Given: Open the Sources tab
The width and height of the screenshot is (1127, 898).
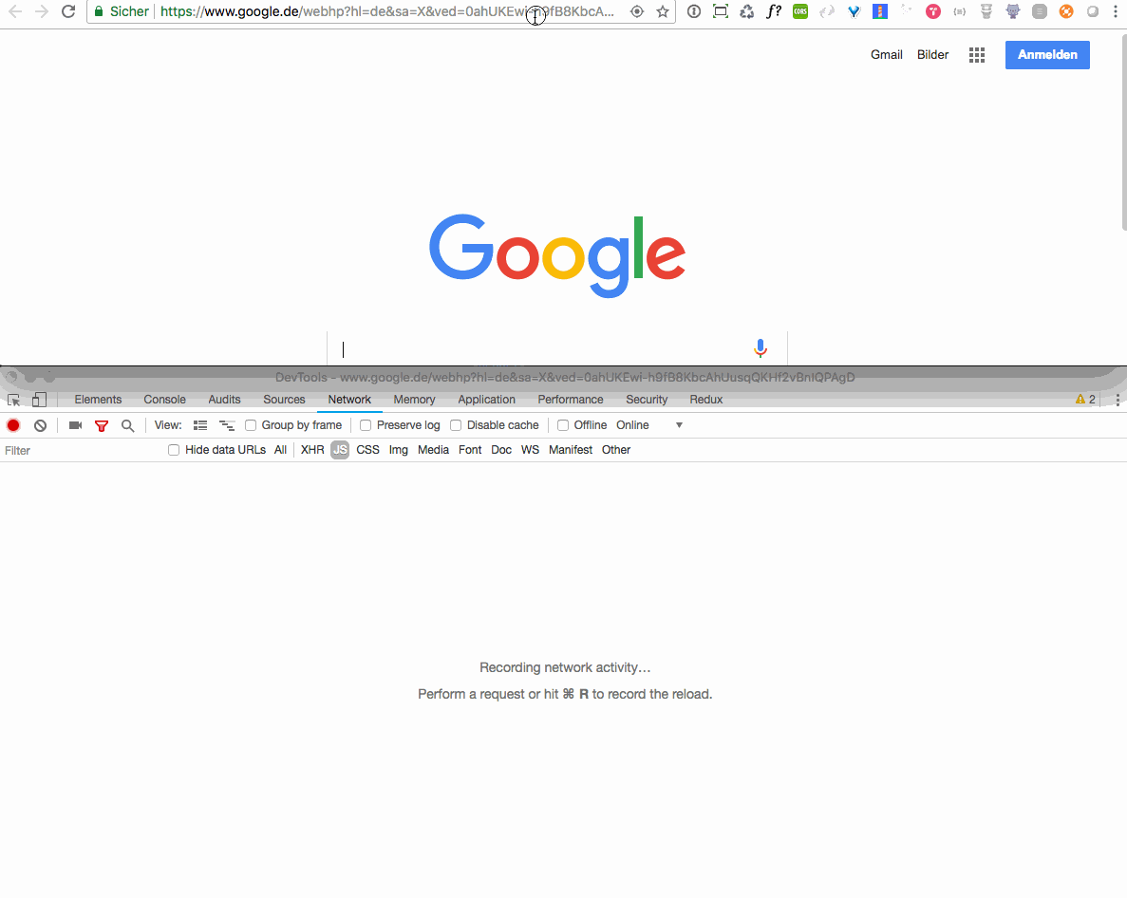Looking at the screenshot, I should point(284,400).
